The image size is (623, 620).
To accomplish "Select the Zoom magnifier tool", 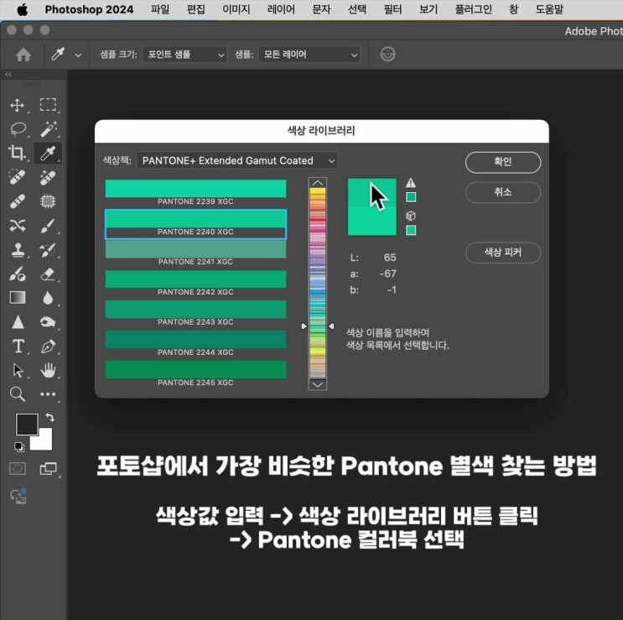I will 18,394.
